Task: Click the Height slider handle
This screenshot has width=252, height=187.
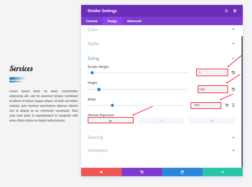Action: (x=99, y=89)
